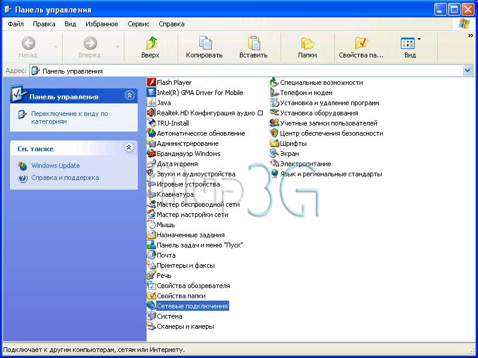Viewport: 478px width, 358px height.
Task: Open the Windows Update link
Action: (56, 166)
